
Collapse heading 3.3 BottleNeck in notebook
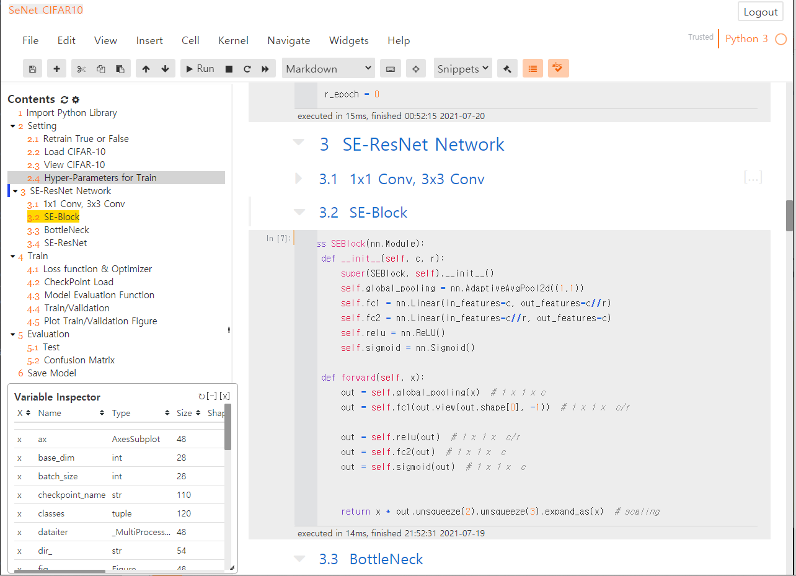299,559
